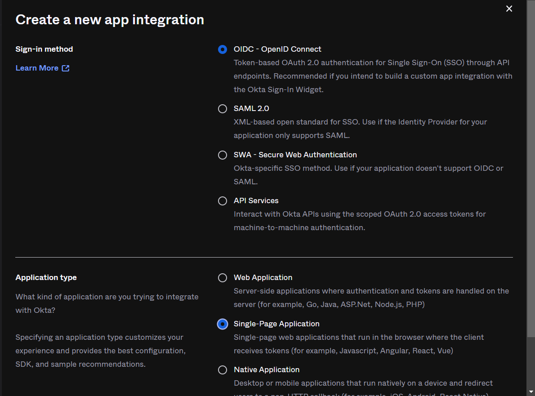Image resolution: width=535 pixels, height=396 pixels.
Task: Click the 'Okta-specific SSO method' description text
Action: 369,175
